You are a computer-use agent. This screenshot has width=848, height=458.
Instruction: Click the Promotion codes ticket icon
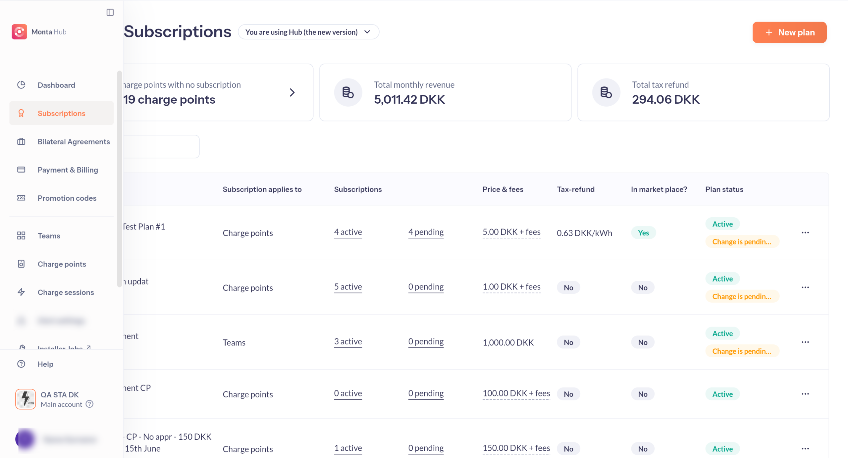21,198
